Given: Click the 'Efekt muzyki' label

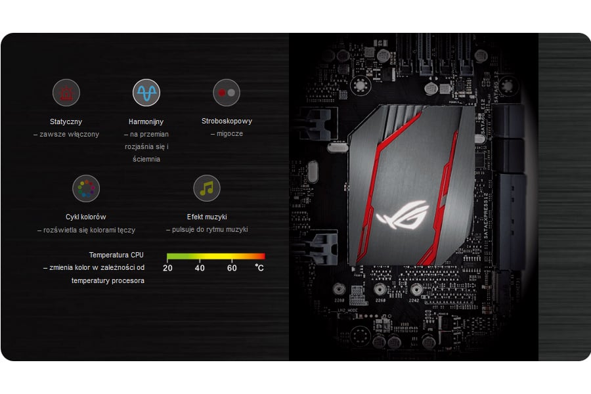Looking at the screenshot, I should point(207,217).
